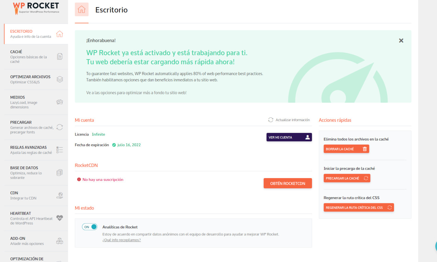Click the Regenerar la ruta crítica del CSS label
The image size is (437, 262).
[351, 198]
